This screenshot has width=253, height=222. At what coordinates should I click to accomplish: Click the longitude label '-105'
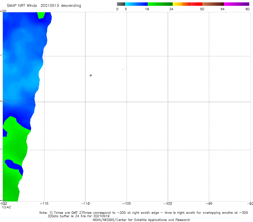pos(126,204)
